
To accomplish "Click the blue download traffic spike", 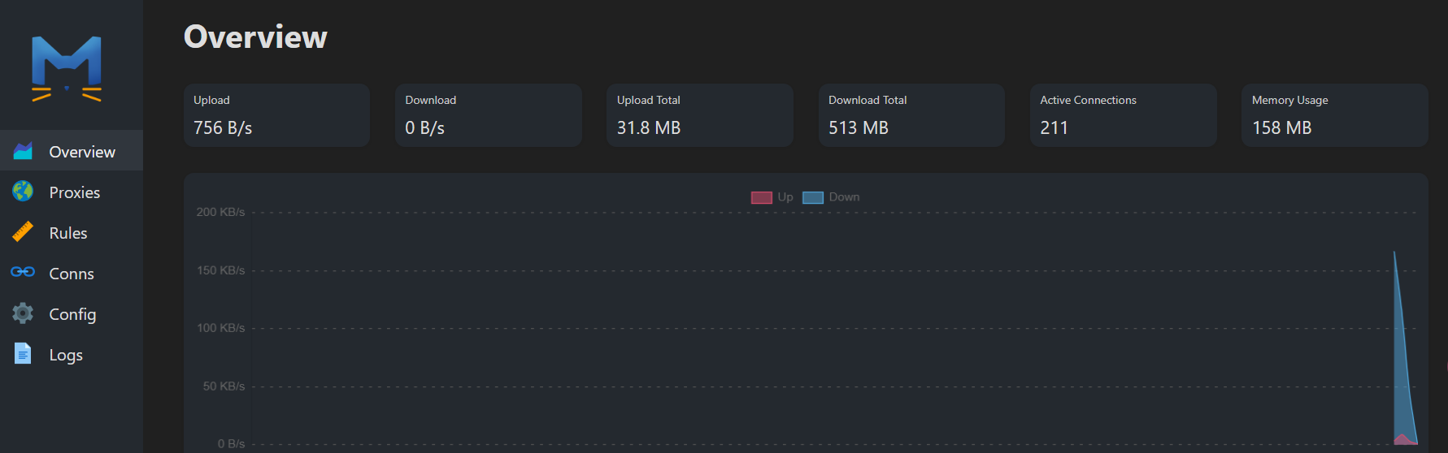I will click(x=1402, y=365).
